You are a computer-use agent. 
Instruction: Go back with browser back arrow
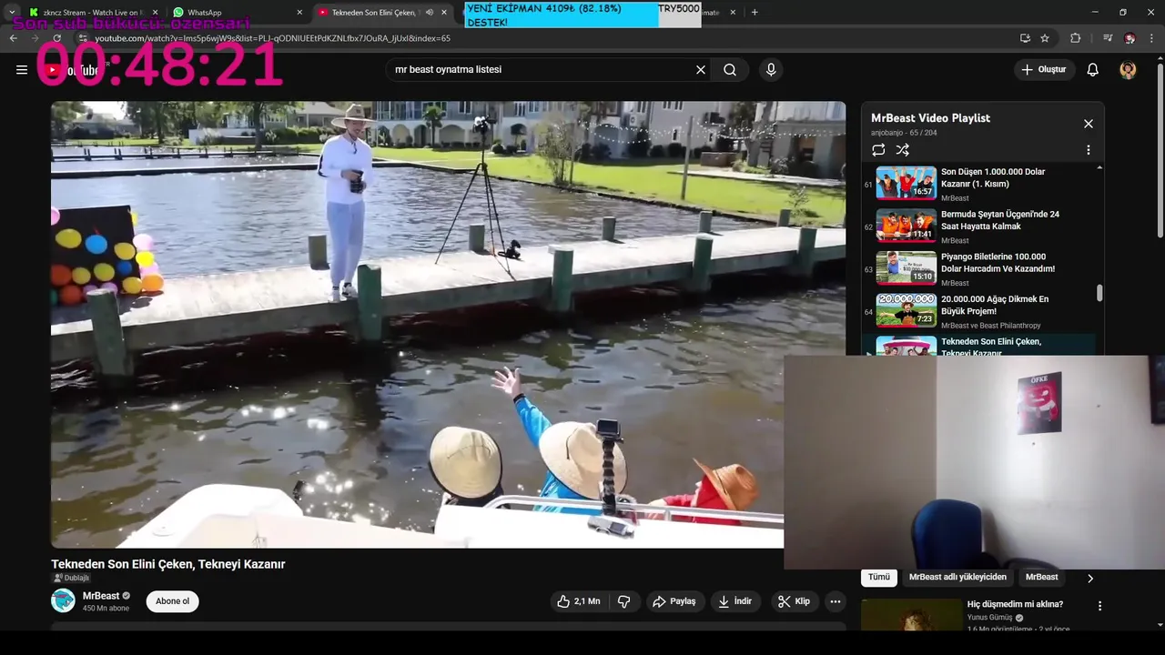coord(13,38)
